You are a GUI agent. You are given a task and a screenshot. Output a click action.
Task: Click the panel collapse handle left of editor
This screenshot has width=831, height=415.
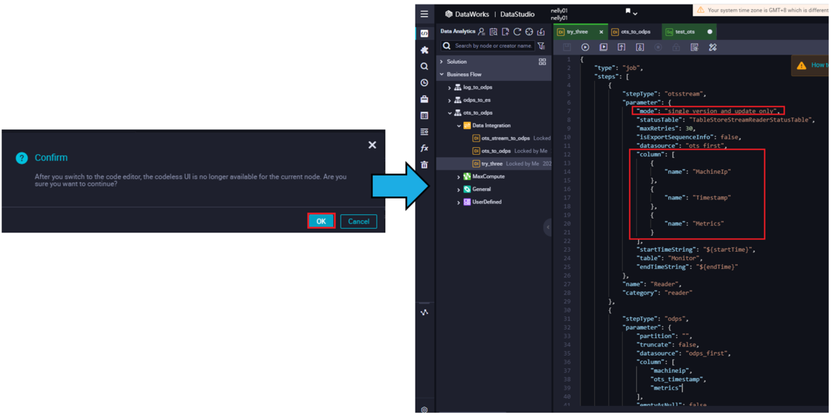point(548,227)
